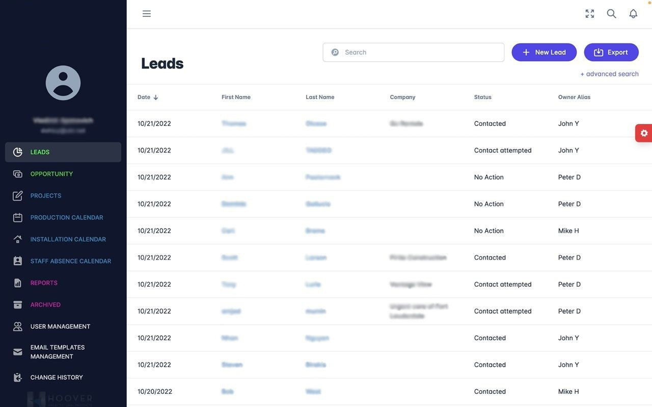The image size is (652, 407).
Task: Click the Change History icon
Action: tap(18, 377)
